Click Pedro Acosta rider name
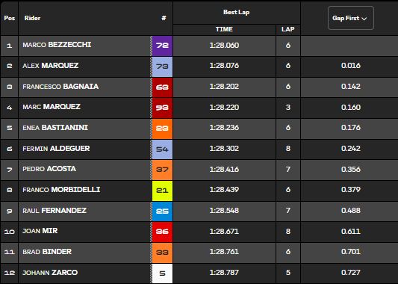 pos(49,169)
